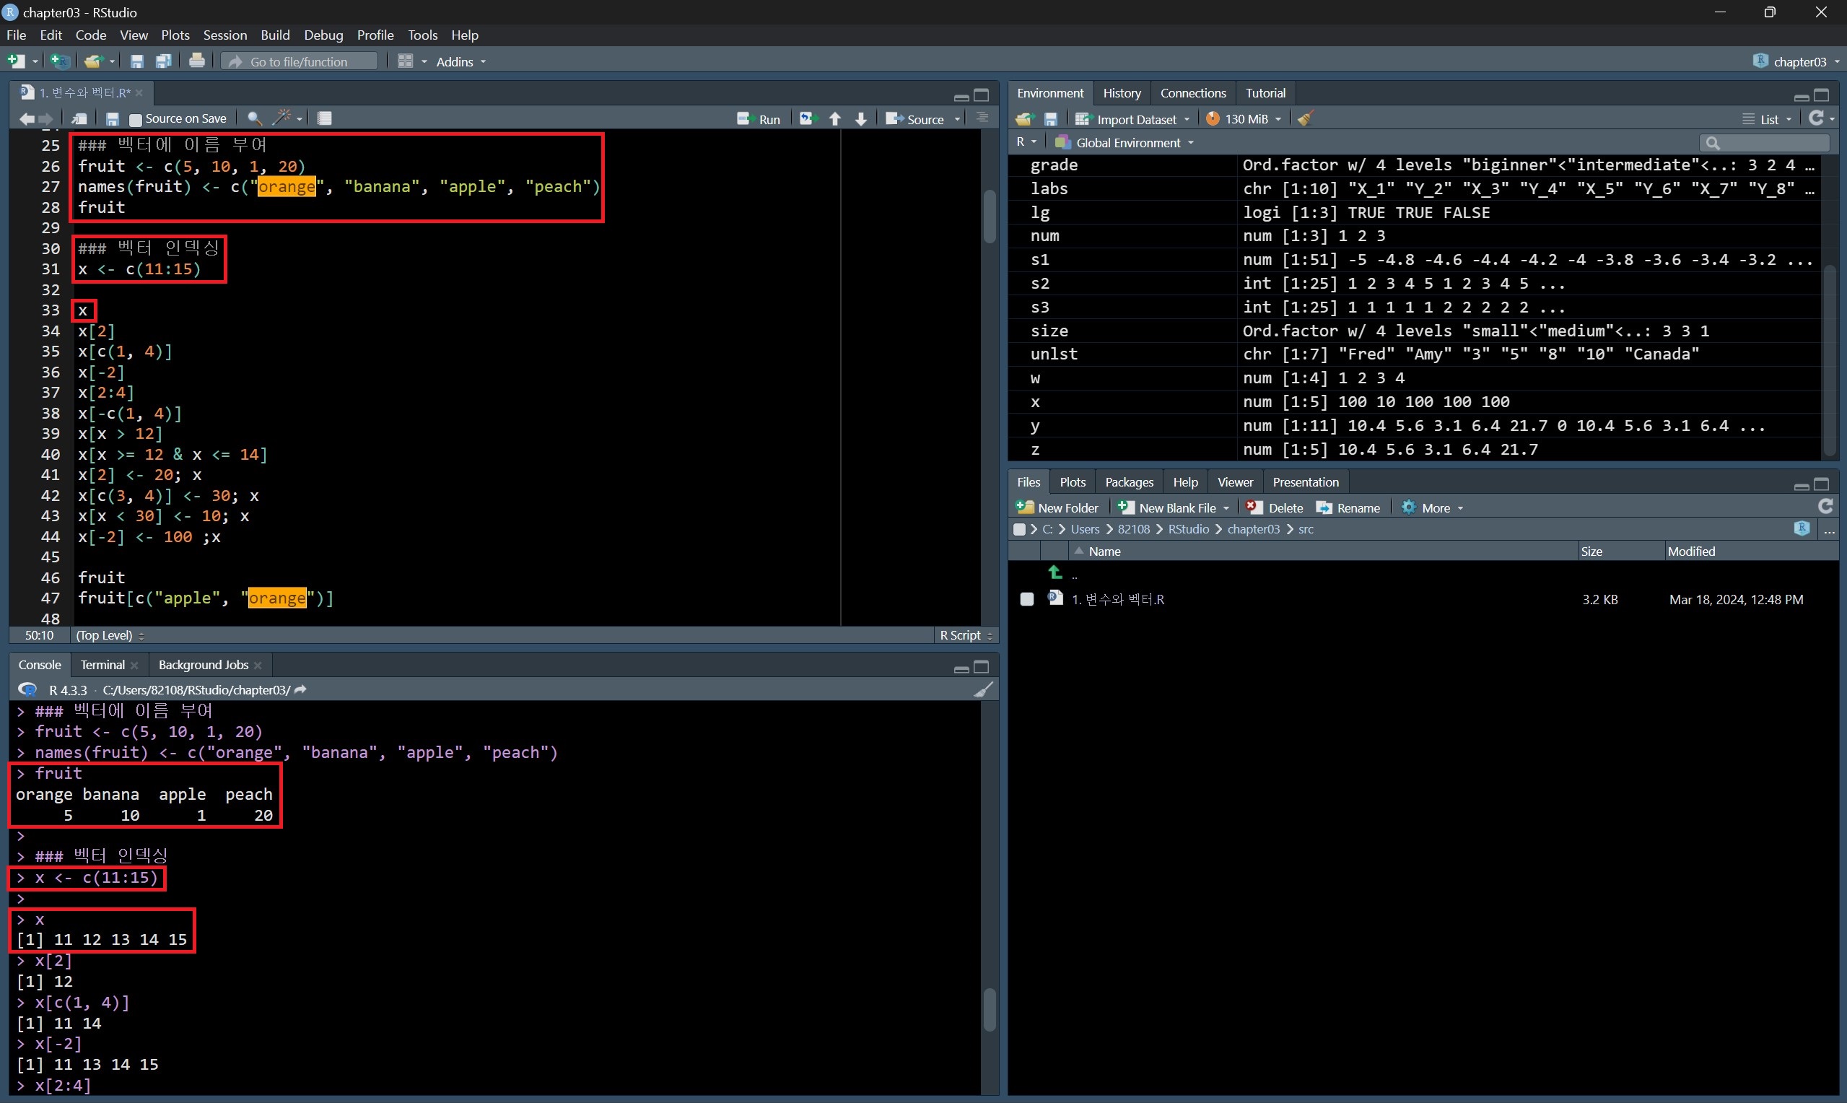The height and width of the screenshot is (1103, 1847).
Task: Click the compile report notebook icon
Action: coord(325,118)
